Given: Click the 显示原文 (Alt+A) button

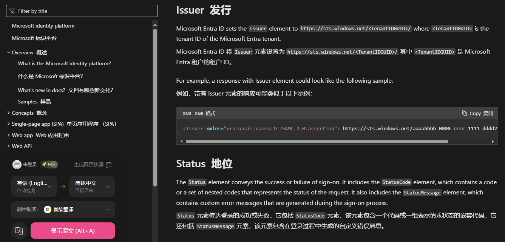Looking at the screenshot, I should point(73,231).
